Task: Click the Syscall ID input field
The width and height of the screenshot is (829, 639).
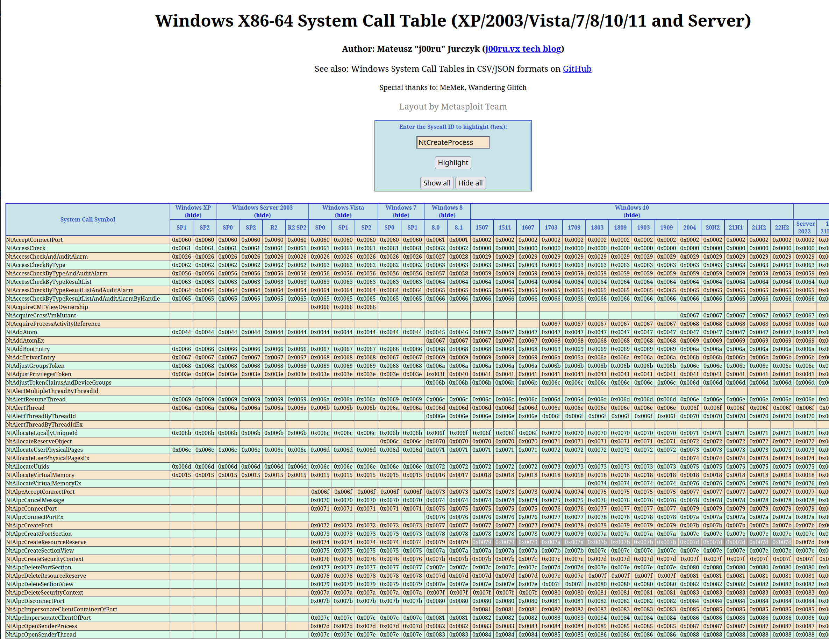Action: (452, 142)
